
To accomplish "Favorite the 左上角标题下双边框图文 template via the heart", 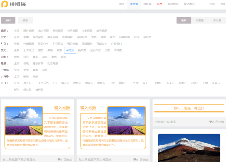I will coord(135,159).
